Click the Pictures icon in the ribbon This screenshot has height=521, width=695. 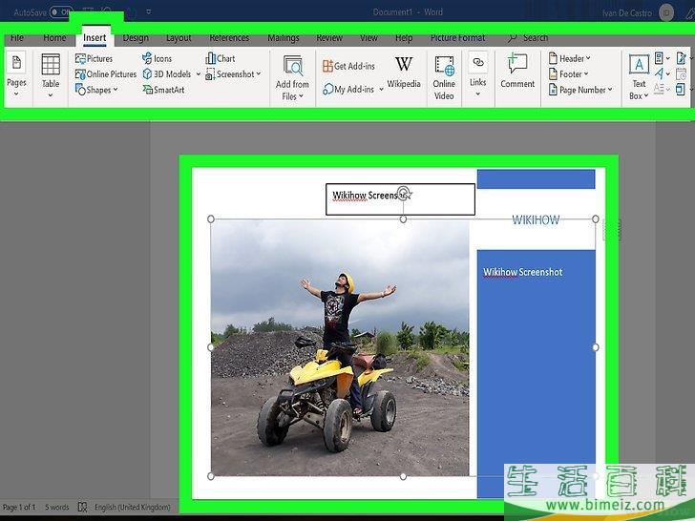pyautogui.click(x=80, y=58)
